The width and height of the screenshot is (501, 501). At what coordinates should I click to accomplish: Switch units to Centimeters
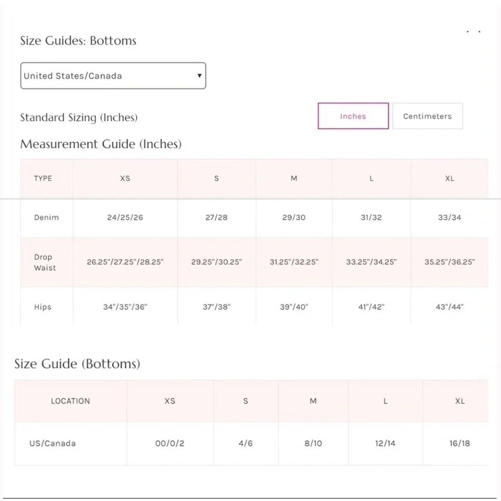(427, 116)
